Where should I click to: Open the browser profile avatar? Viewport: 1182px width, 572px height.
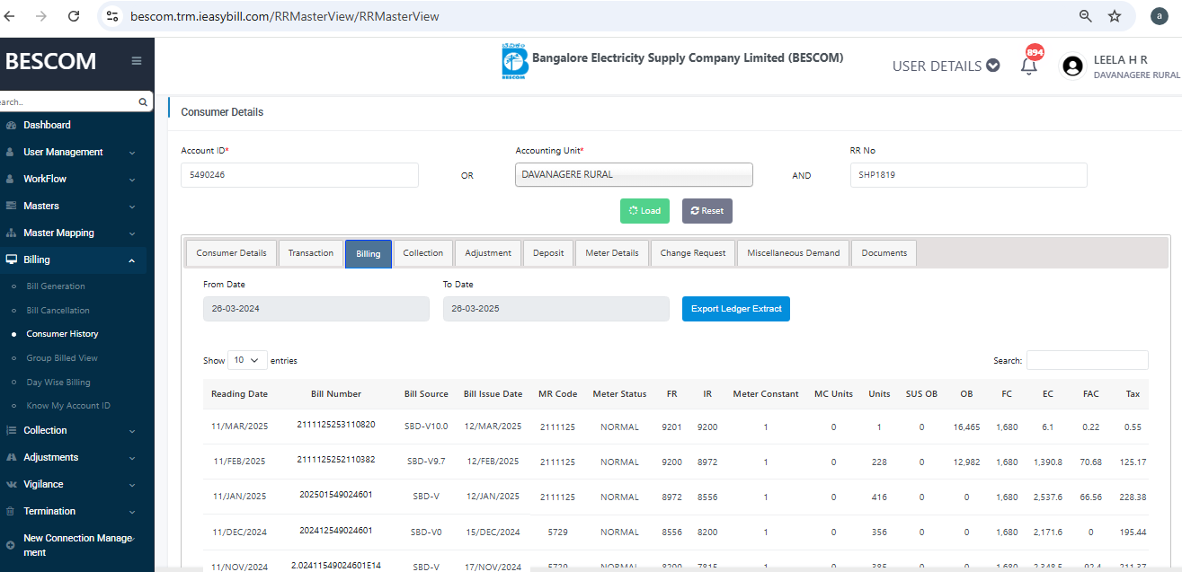point(1160,16)
